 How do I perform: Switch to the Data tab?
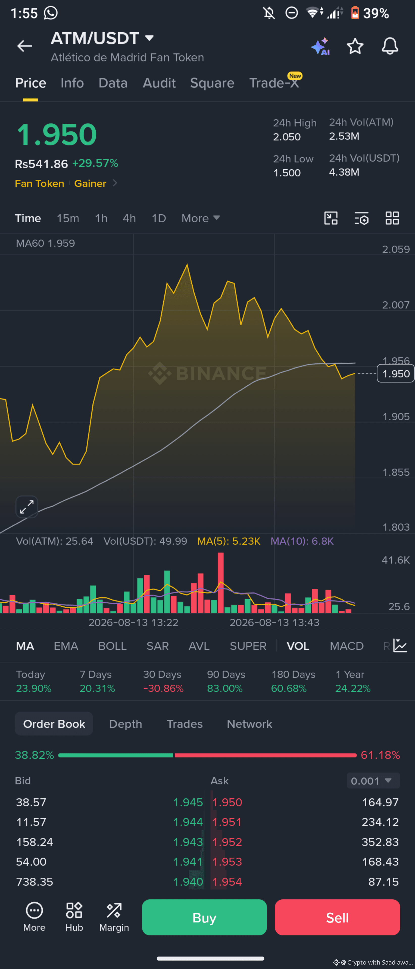pos(113,83)
